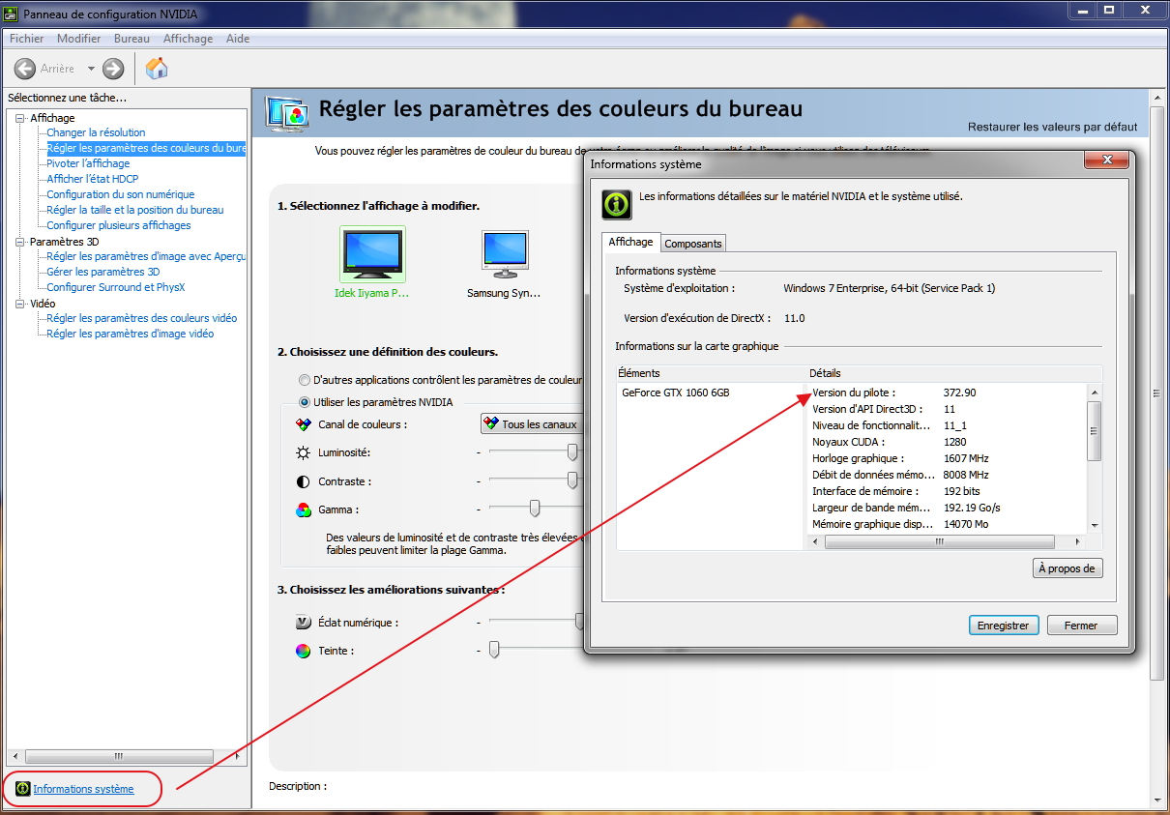Click the Fermer button
This screenshot has height=815, width=1170.
[1081, 626]
